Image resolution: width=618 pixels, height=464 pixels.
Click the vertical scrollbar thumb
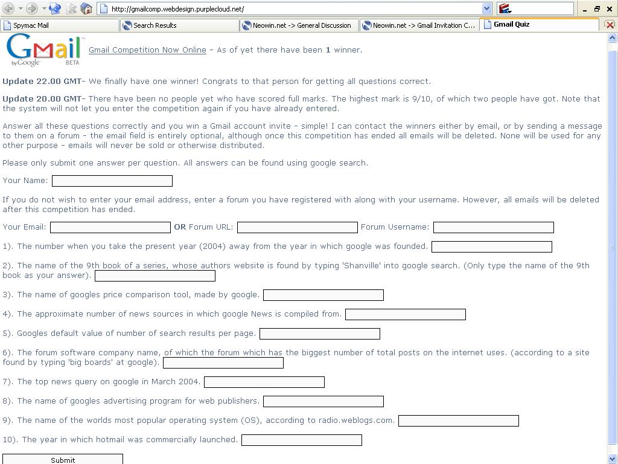click(x=612, y=247)
